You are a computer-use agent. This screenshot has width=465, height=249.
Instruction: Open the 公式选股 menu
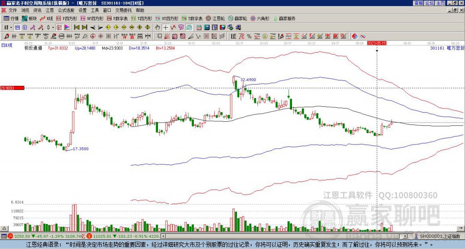pyautogui.click(x=66, y=10)
